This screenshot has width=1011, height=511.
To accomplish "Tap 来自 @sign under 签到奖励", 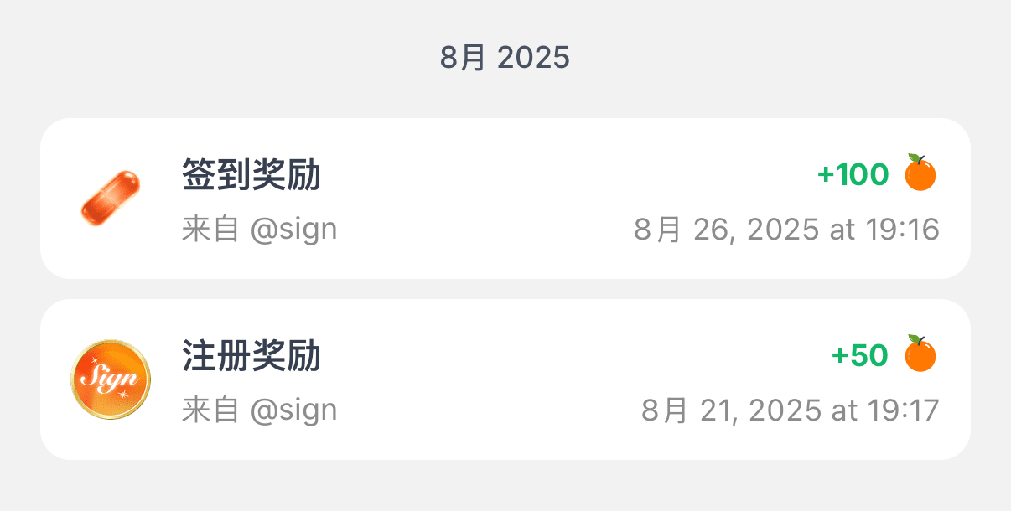I will tap(260, 229).
